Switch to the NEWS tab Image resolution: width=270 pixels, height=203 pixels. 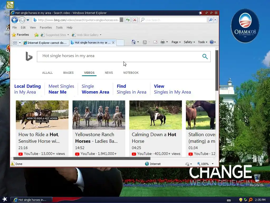point(109,73)
